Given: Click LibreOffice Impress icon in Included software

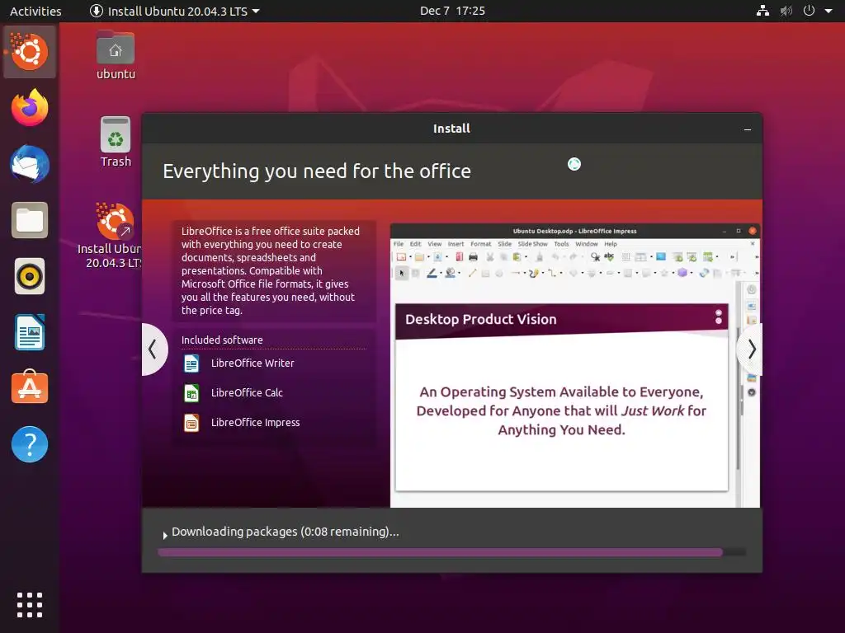Looking at the screenshot, I should [191, 423].
